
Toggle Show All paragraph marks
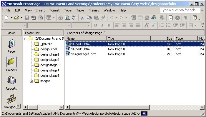tap(186, 18)
